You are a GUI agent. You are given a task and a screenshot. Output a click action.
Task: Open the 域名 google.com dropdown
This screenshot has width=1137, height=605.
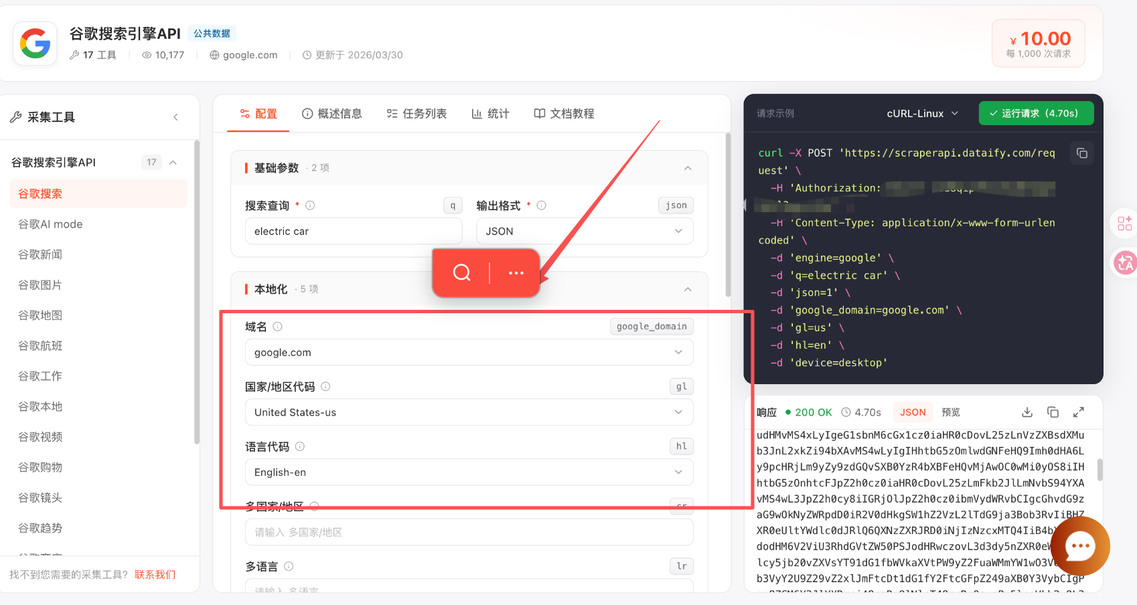(x=469, y=353)
